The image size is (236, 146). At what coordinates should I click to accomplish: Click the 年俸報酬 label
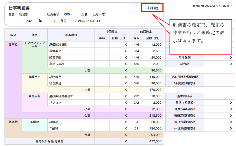tap(184, 58)
